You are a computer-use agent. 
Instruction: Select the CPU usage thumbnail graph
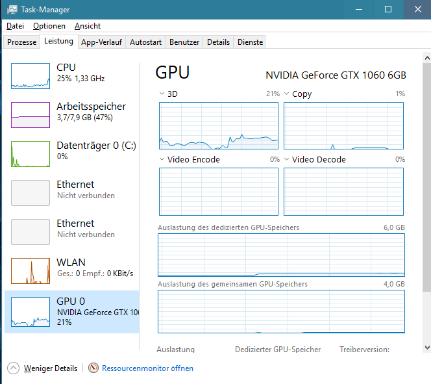[x=31, y=76]
